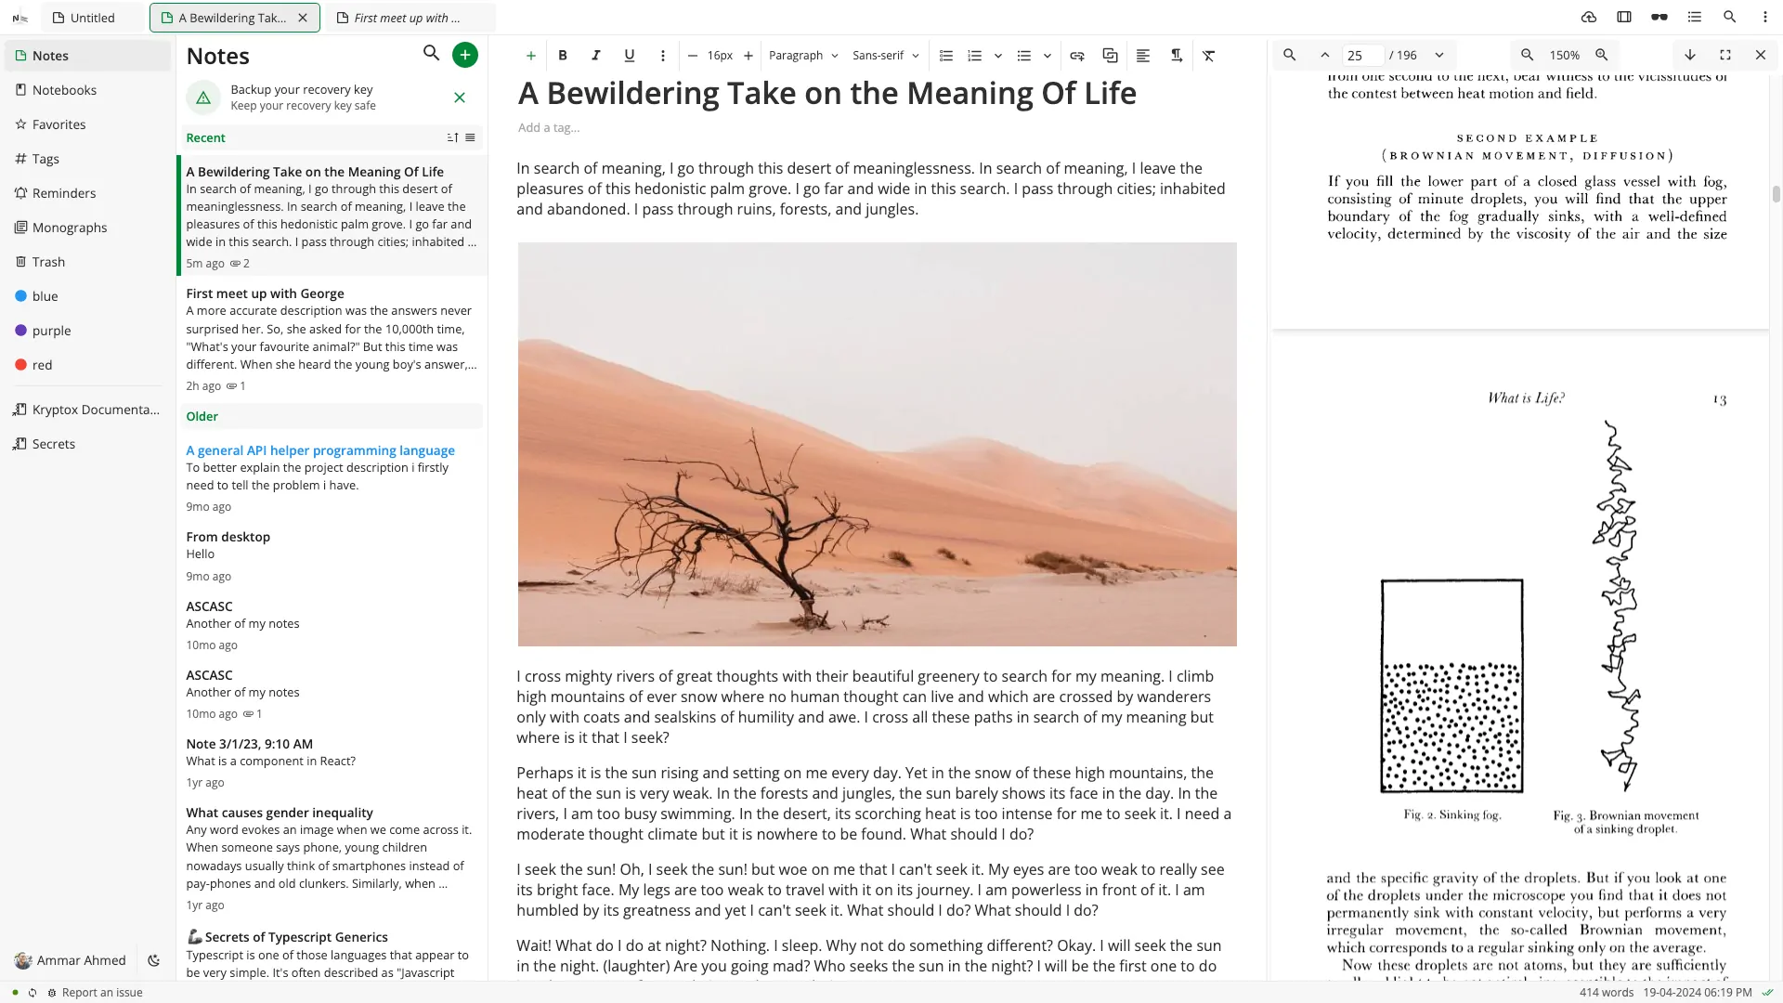Screen dimensions: 1783x1003
Task: Toggle focus mode with the glasses icon
Action: point(1659,17)
